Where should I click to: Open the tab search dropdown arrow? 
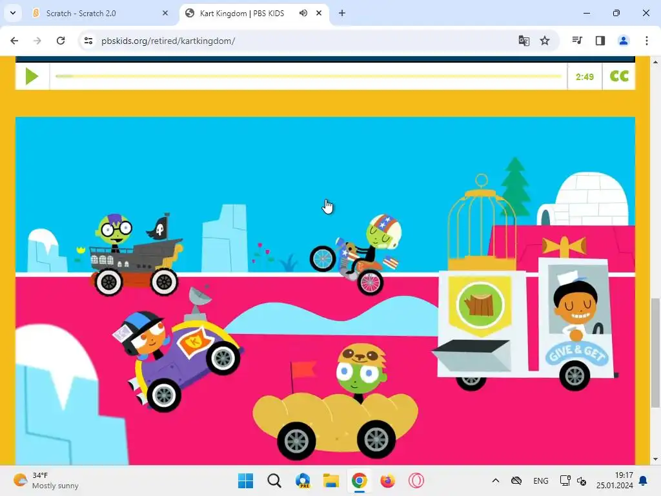click(x=13, y=13)
